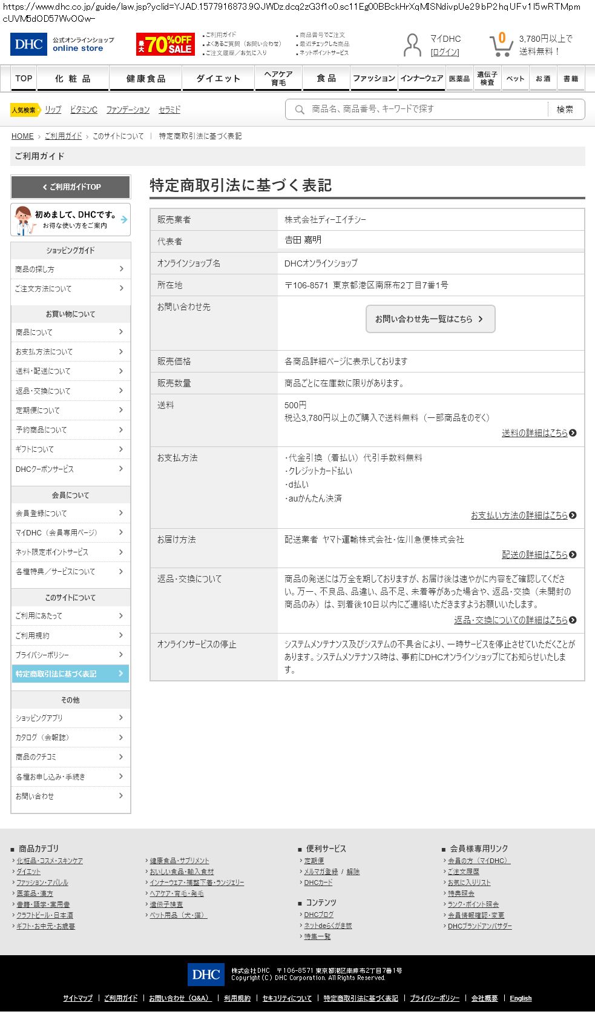Open the 初めまして、DHCです guide banner
The width and height of the screenshot is (595, 1020).
tap(70, 219)
